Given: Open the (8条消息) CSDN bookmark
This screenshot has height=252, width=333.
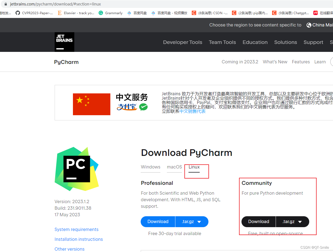Looking at the screenshot, I should tap(210, 13).
